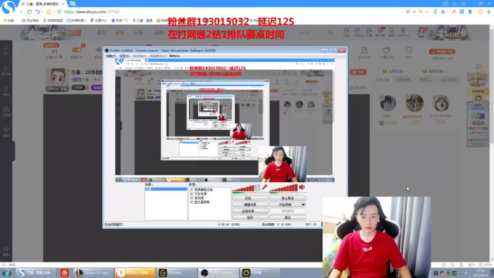The height and width of the screenshot is (278, 494).
Task: Click the purple undo arrow icon
Action: [x=38, y=12]
